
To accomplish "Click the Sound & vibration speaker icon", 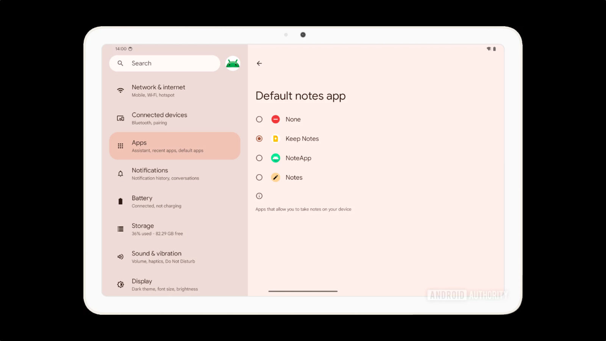I will coord(120,256).
